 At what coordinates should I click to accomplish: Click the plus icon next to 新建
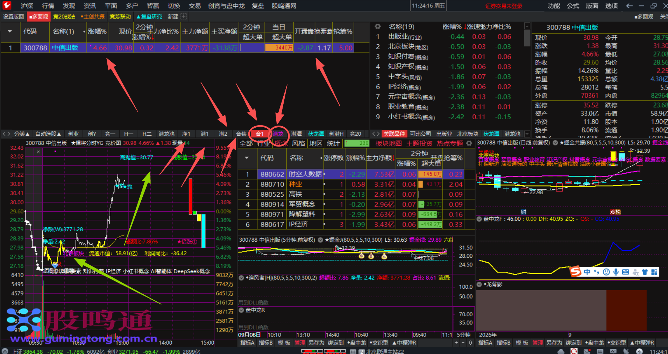(x=184, y=16)
